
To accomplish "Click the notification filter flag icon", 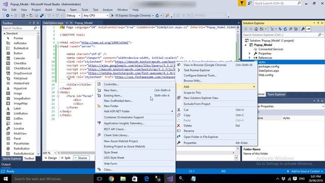I will pos(242,3).
